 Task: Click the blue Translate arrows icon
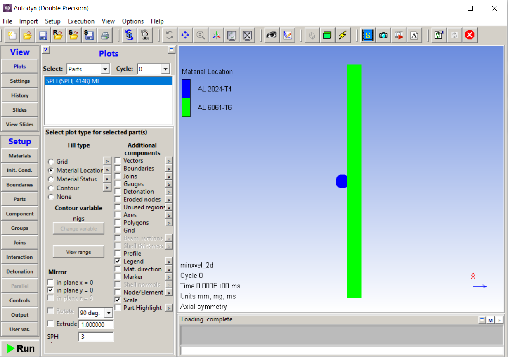pos(185,36)
